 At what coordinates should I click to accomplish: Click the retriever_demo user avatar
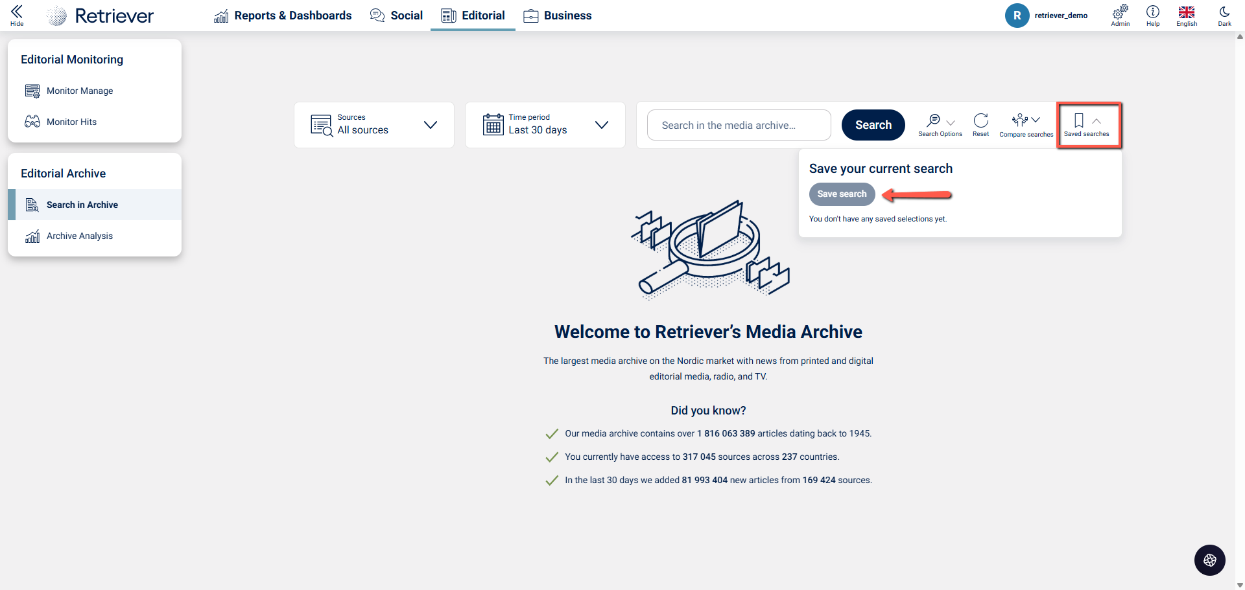(1017, 16)
